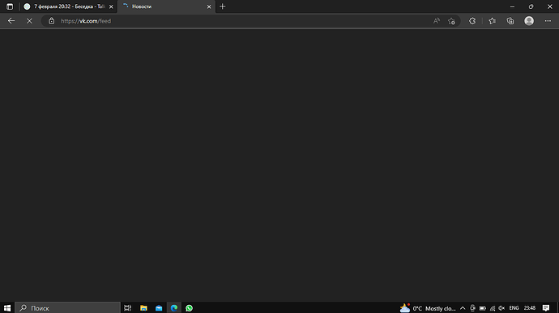
Task: Close the '7 февраля 20:32 - Беседка' tab
Action: (x=111, y=6)
